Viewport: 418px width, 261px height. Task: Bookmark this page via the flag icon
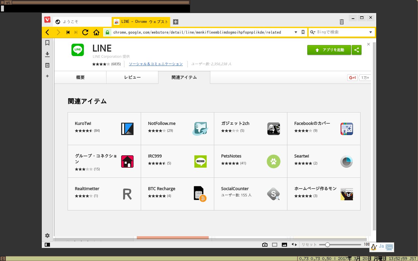click(x=302, y=32)
